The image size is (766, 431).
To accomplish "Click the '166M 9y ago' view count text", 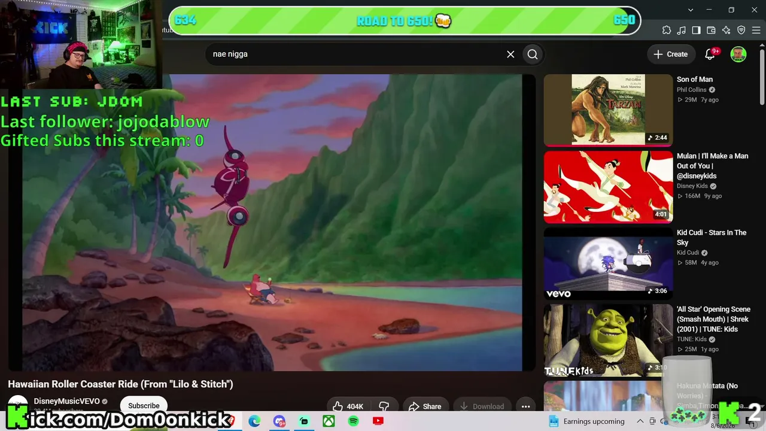I will [700, 196].
